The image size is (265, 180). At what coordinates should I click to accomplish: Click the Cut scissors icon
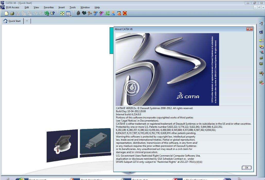(x=18, y=13)
